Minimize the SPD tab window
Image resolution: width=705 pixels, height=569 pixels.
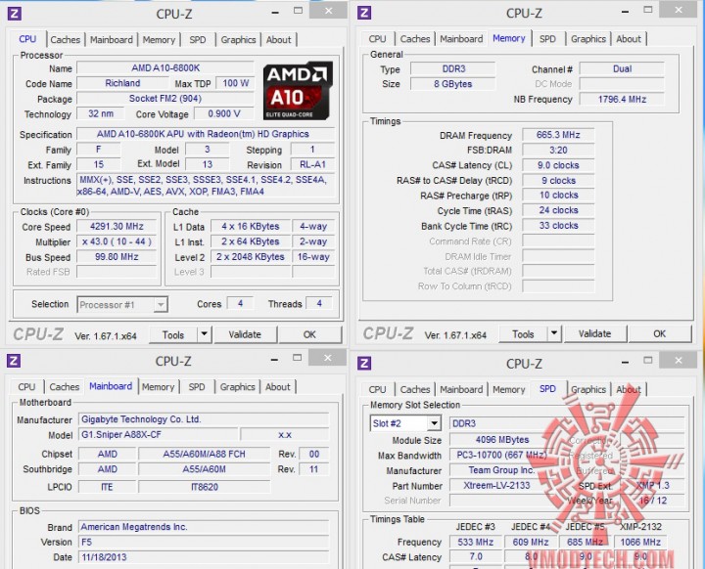click(x=625, y=363)
